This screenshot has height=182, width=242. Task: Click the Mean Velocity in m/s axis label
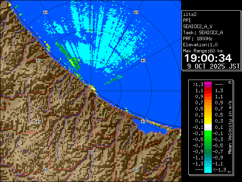[x=230, y=127]
